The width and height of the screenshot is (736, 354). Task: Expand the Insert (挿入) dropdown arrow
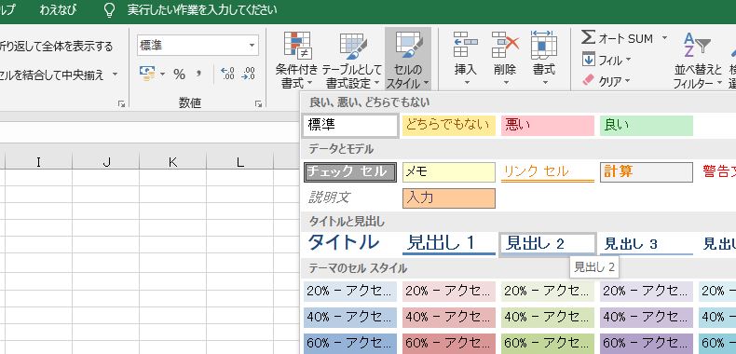point(466,83)
